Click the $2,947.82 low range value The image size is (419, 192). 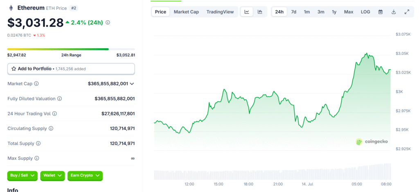coord(17,55)
